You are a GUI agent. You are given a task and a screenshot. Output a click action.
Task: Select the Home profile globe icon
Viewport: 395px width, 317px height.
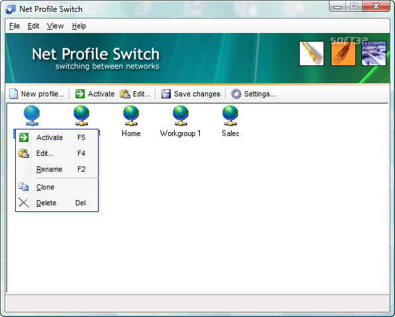[131, 116]
